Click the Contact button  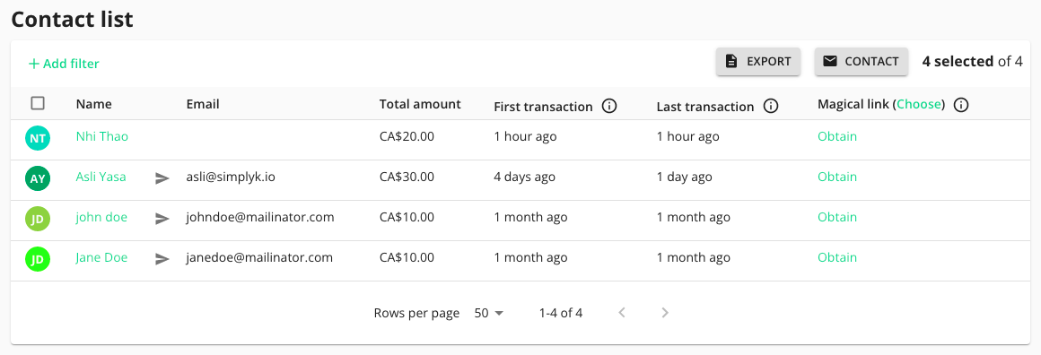tap(861, 62)
